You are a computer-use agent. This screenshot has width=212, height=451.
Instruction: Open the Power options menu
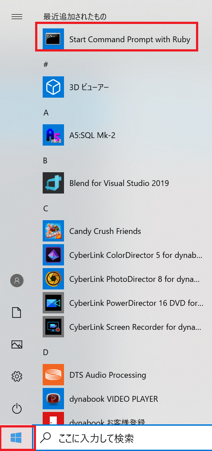point(17,408)
